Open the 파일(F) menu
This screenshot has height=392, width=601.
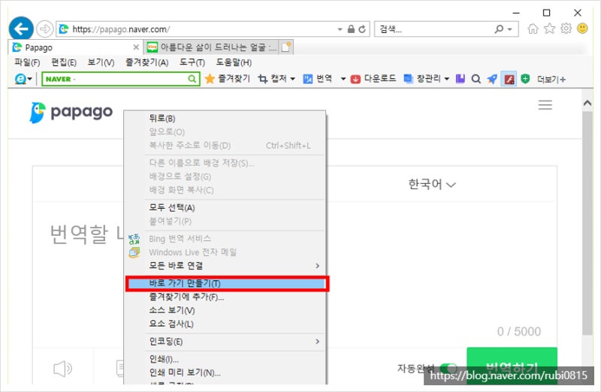coord(27,62)
